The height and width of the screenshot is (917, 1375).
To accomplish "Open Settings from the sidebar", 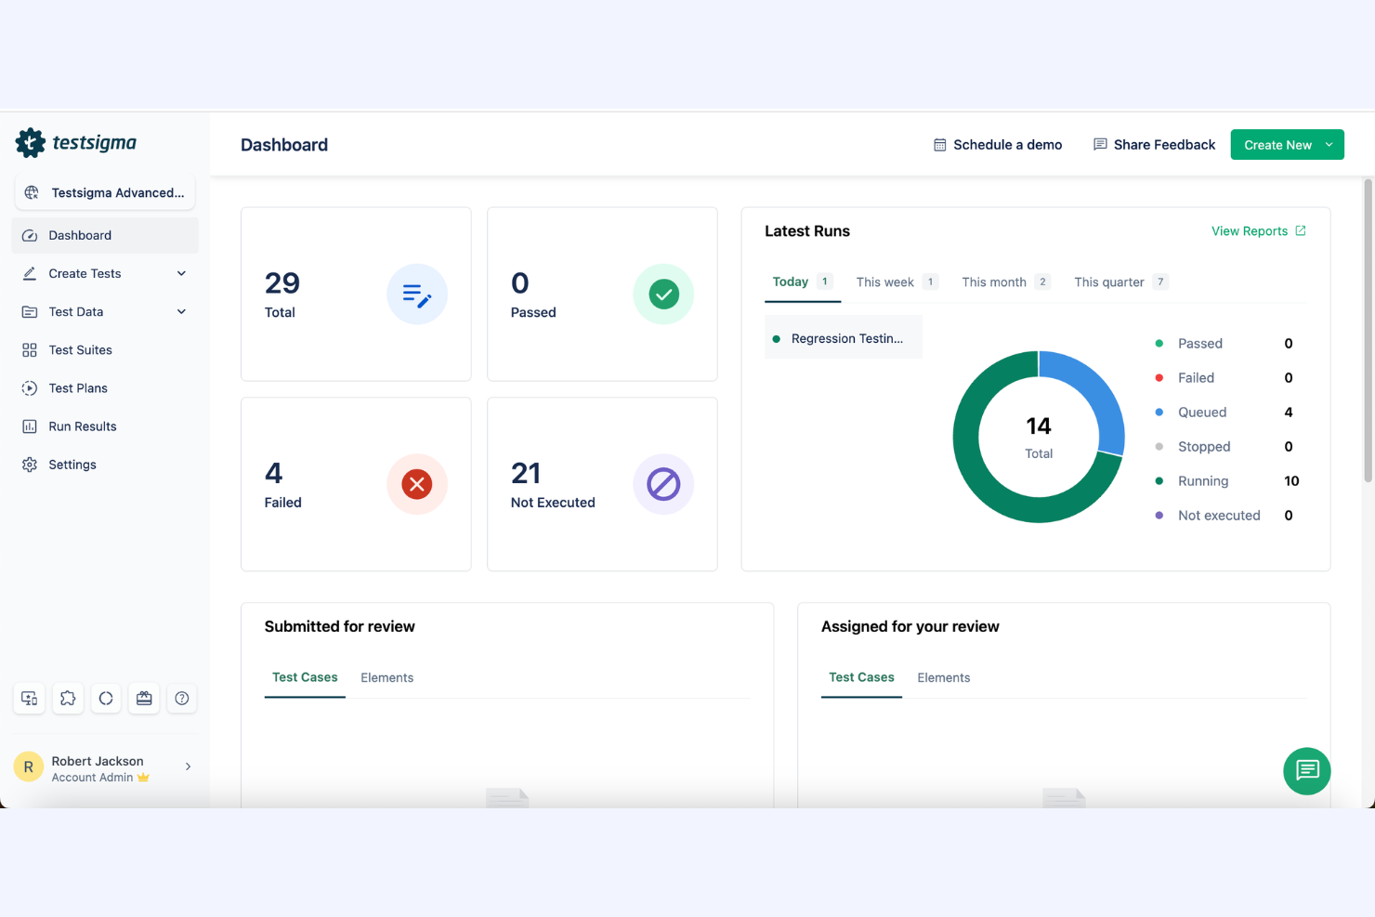I will [x=72, y=464].
